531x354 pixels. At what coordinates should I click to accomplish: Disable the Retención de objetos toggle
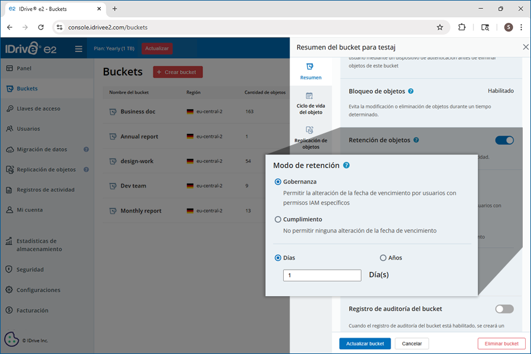click(x=504, y=140)
